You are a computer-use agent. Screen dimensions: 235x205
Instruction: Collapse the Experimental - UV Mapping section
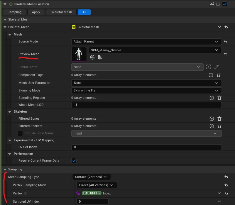tap(10, 140)
